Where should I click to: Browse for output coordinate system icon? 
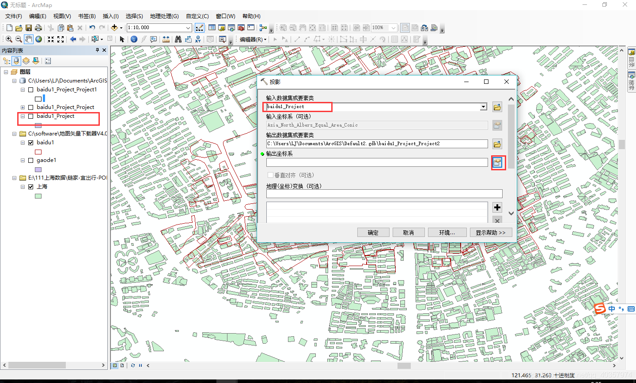coord(497,162)
